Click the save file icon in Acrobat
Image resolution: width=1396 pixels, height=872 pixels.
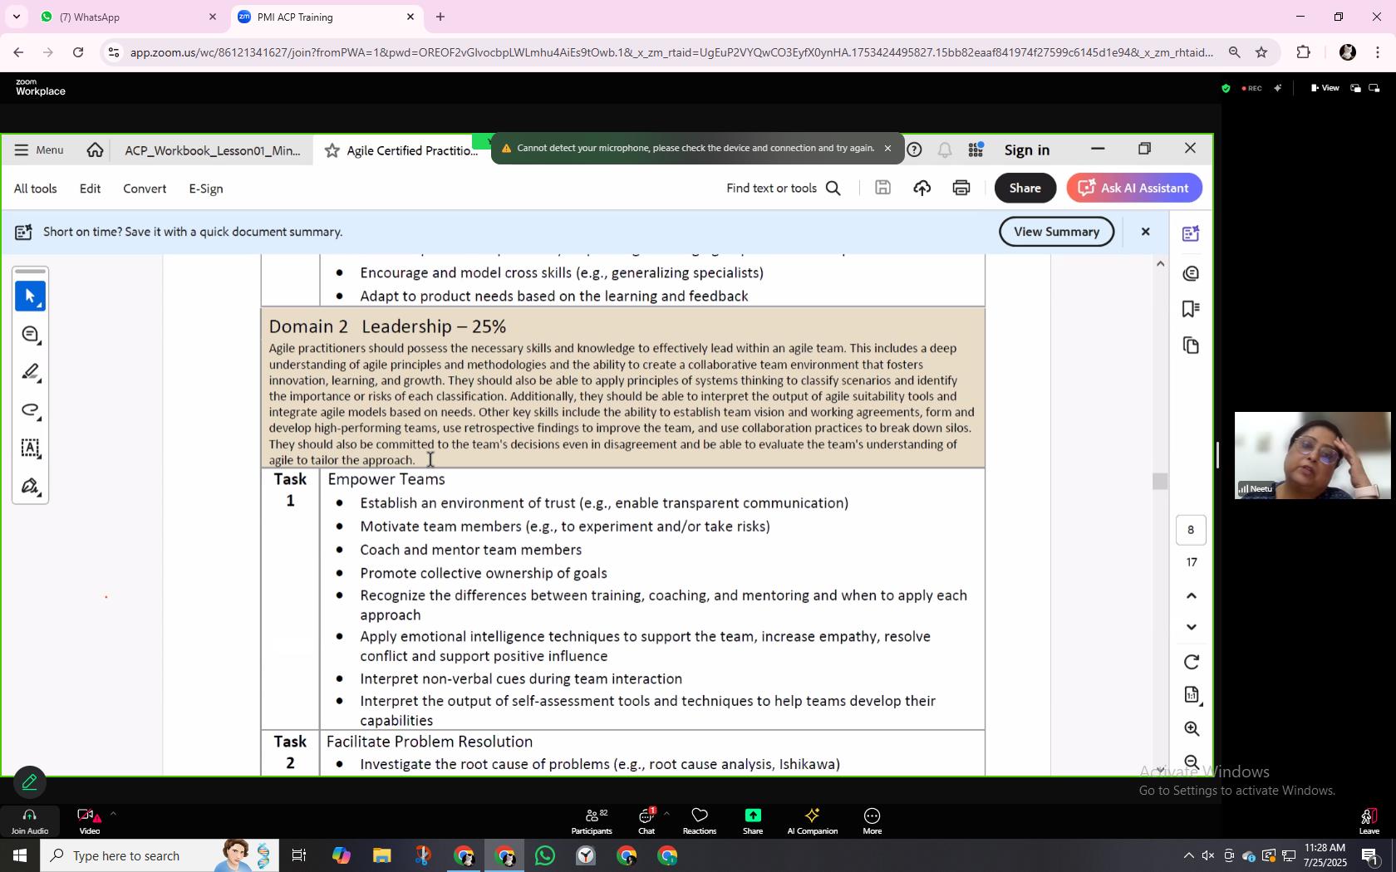[882, 189]
